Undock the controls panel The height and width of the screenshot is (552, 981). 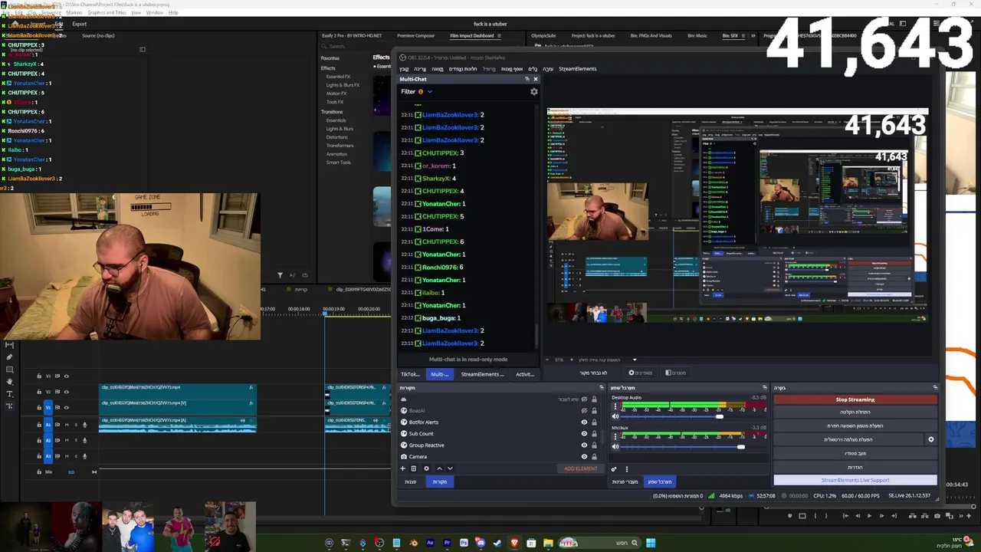tap(935, 387)
